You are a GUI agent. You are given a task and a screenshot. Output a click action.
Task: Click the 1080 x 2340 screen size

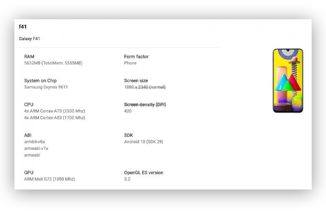(145, 87)
